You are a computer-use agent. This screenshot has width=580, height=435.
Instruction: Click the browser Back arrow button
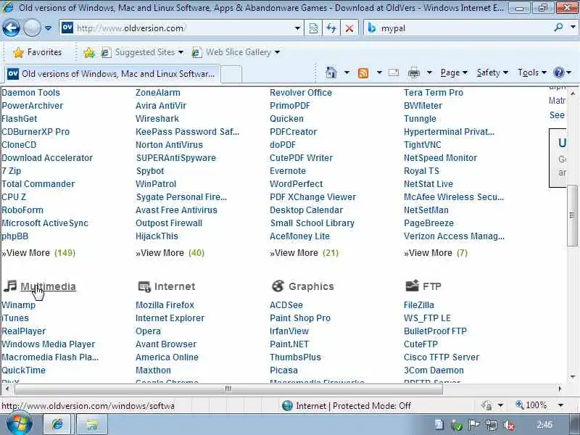click(x=11, y=28)
